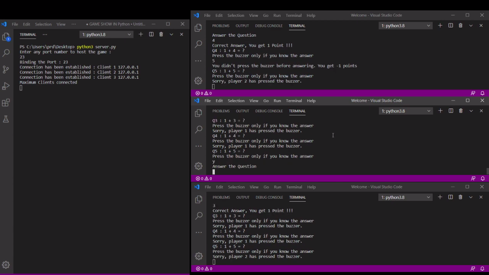Open Extensions view in left window
The image size is (489, 275).
[6, 103]
